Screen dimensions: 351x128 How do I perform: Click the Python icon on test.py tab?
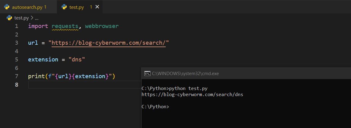click(x=64, y=7)
